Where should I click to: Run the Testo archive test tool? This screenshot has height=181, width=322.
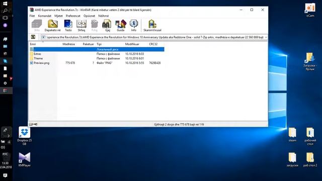pyautogui.click(x=68, y=26)
